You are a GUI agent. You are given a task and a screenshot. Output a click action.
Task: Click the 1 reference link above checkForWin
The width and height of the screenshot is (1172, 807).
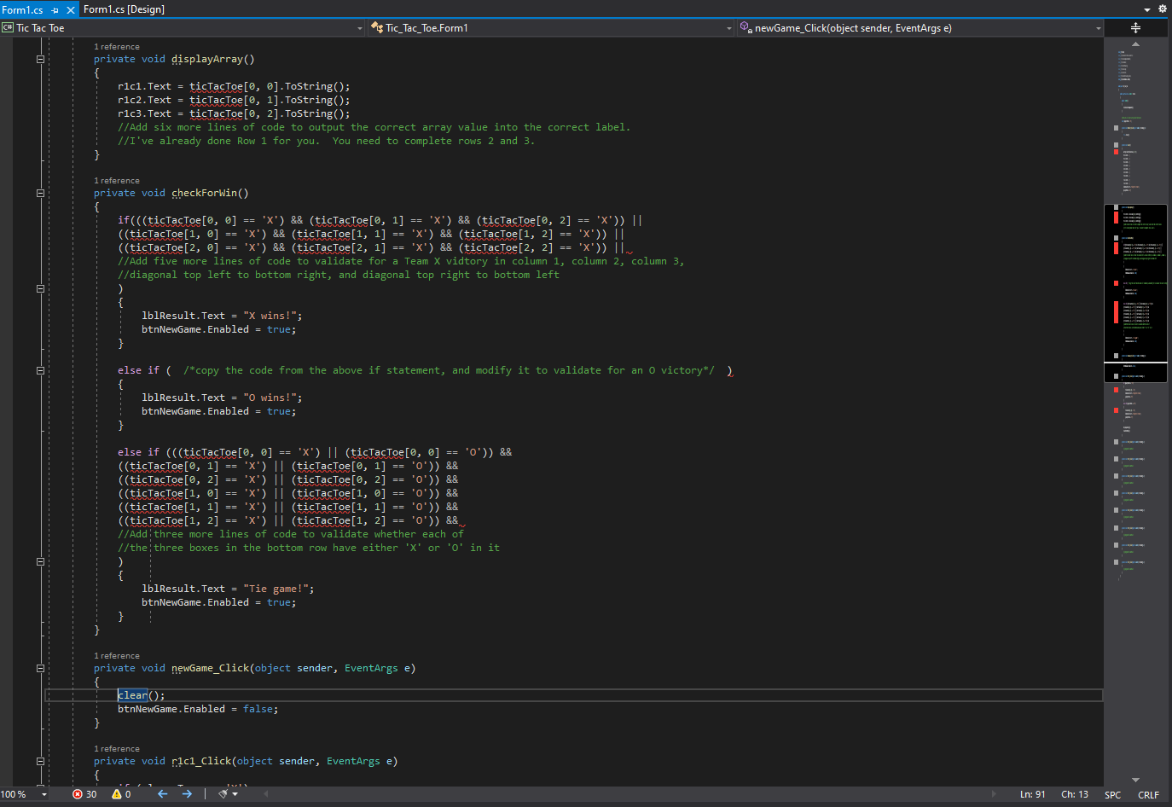click(x=117, y=181)
